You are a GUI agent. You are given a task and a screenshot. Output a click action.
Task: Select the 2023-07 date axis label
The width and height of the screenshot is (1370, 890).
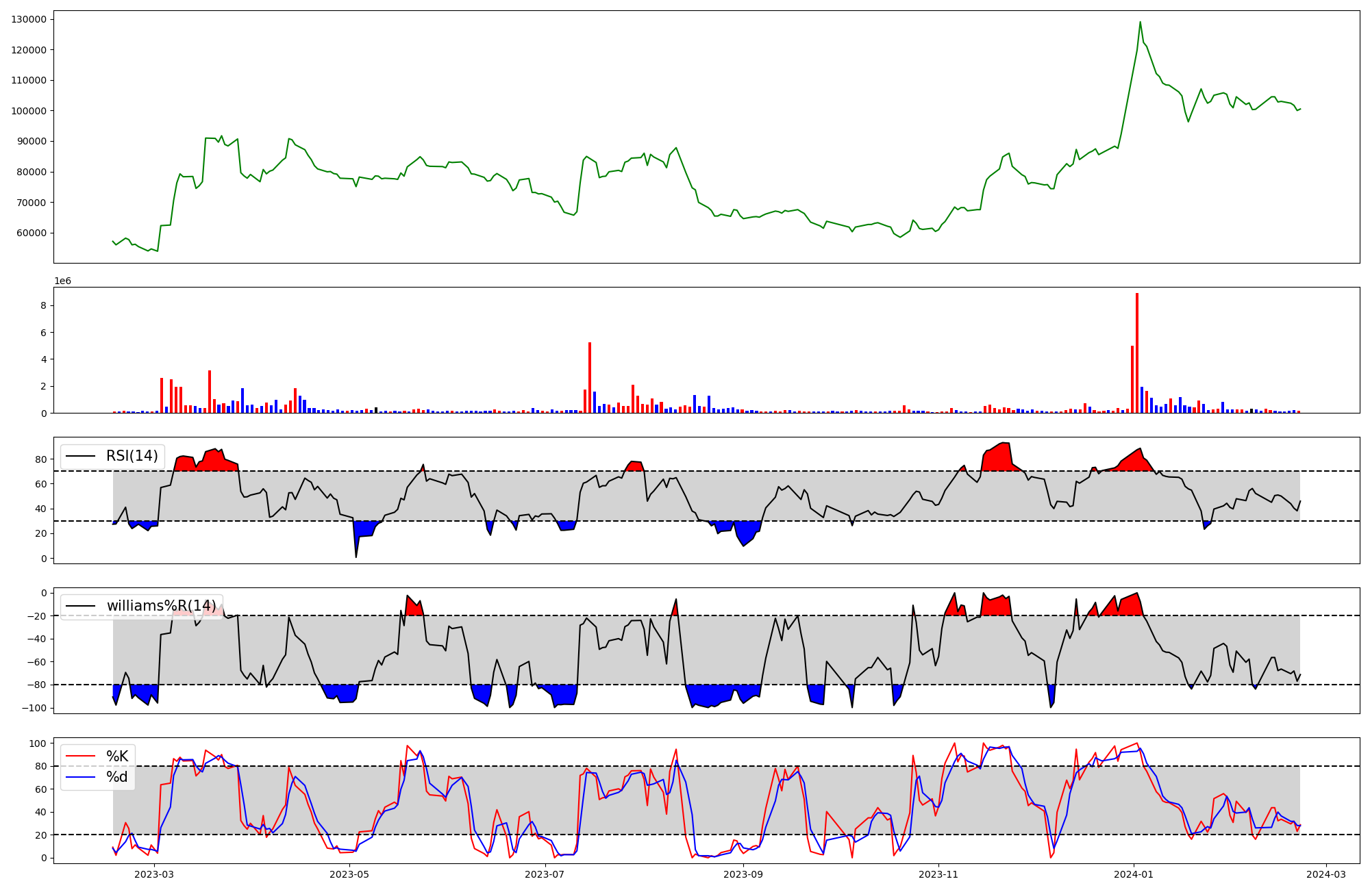545,874
